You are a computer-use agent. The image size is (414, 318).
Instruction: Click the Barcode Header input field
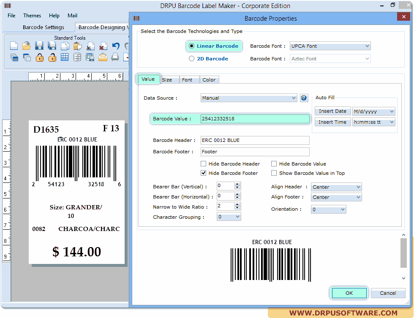pyautogui.click(x=255, y=140)
